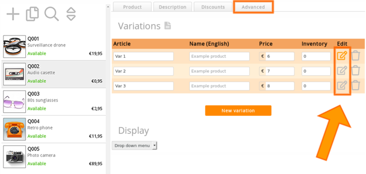The width and height of the screenshot is (366, 174).
Task: Click the Inventory column header
Action: pos(314,44)
